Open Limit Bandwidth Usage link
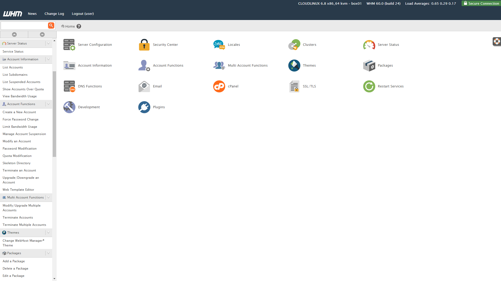The width and height of the screenshot is (501, 281). pos(20,127)
